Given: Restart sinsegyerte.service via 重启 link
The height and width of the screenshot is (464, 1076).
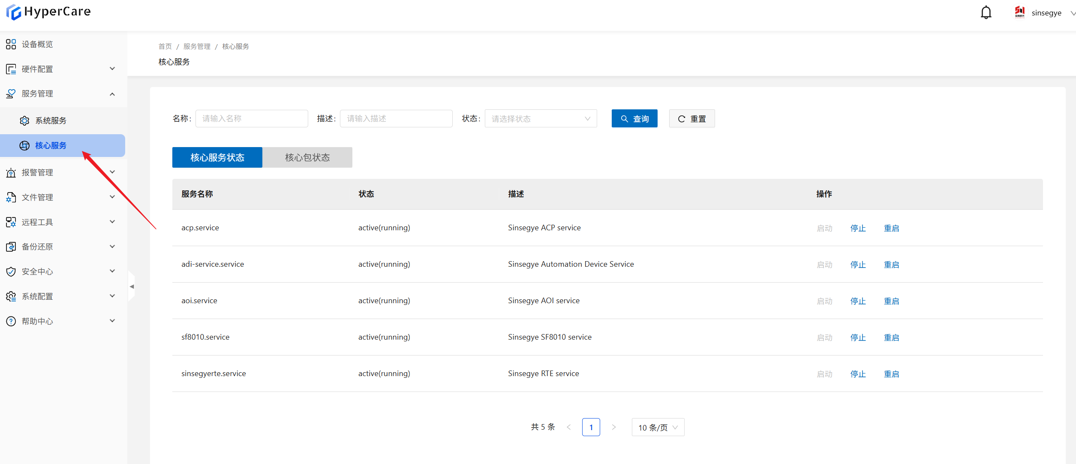Looking at the screenshot, I should (891, 374).
